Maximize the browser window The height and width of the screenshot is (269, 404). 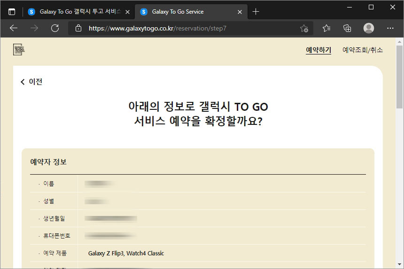(x=371, y=7)
